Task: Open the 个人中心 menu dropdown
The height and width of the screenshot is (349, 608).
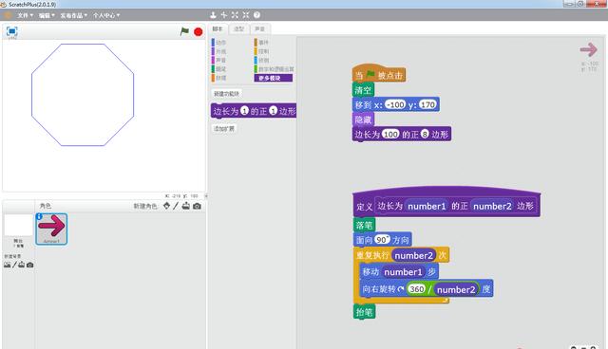Action: (106, 15)
